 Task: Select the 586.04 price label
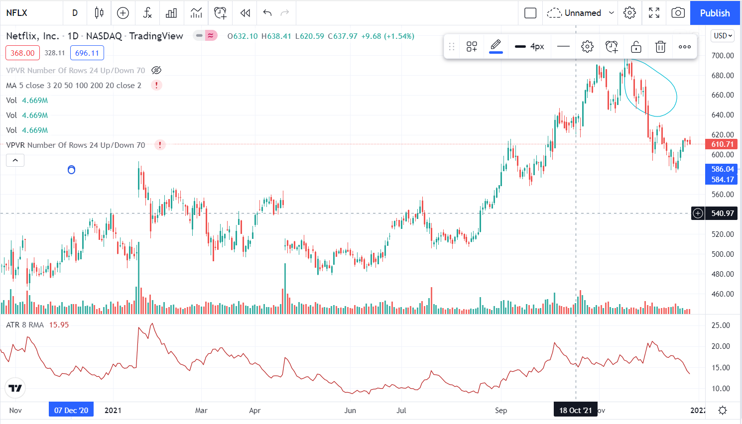pos(722,169)
